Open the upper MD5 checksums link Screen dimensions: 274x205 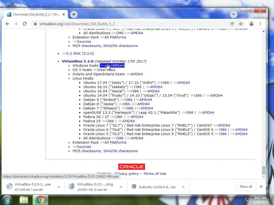[87, 46]
